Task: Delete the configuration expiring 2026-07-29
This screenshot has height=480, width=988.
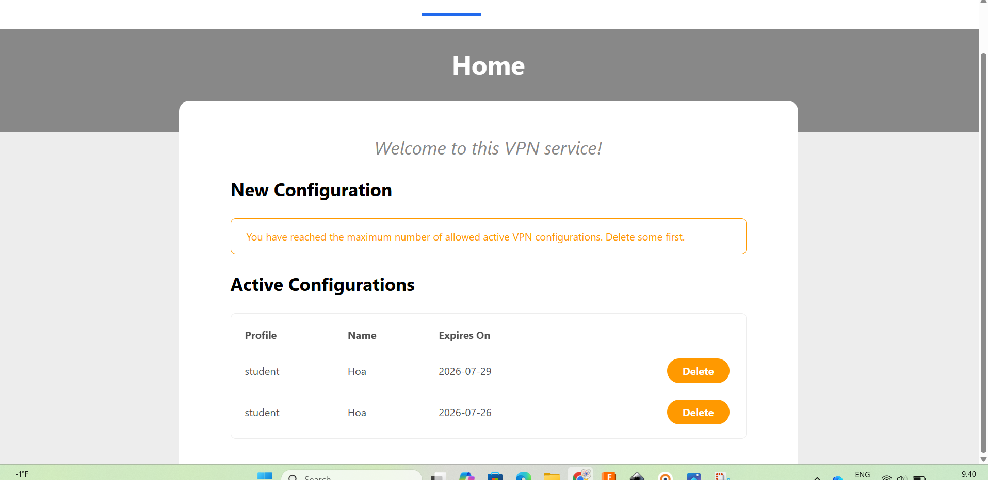Action: pos(698,371)
